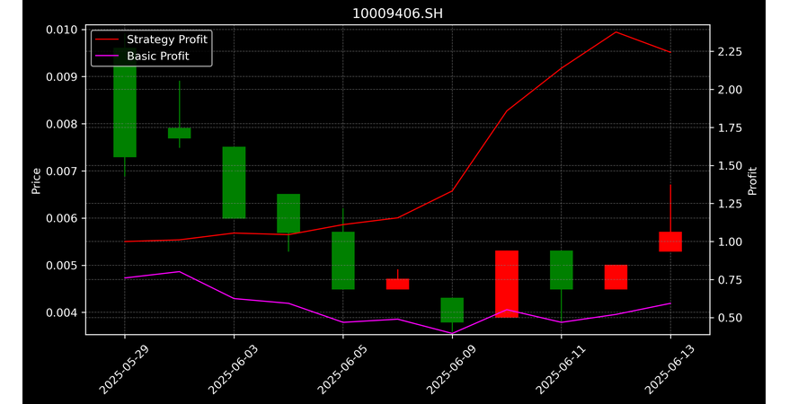Select the 0.006 price tick label
789x404 pixels.
click(62, 218)
